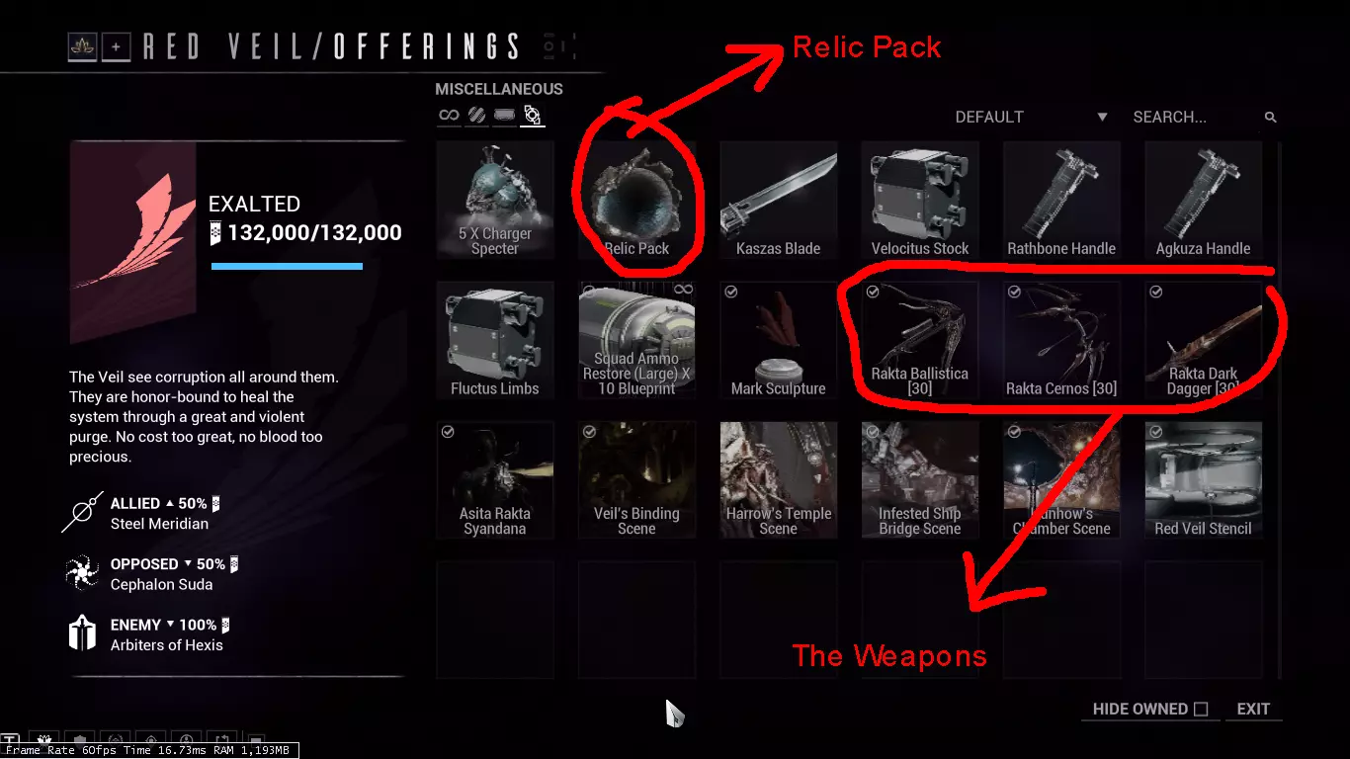Select the Relic Pack offering
The height and width of the screenshot is (759, 1350).
pos(637,200)
